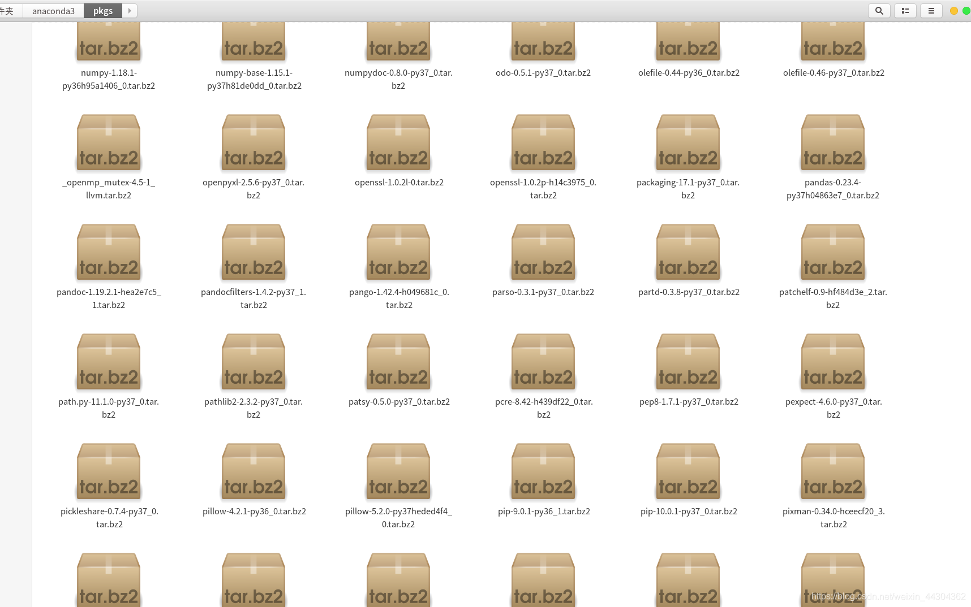971x607 pixels.
Task: Click the pango-1.42.4-h049681c_0.tar.bz2 filename
Action: (x=399, y=298)
